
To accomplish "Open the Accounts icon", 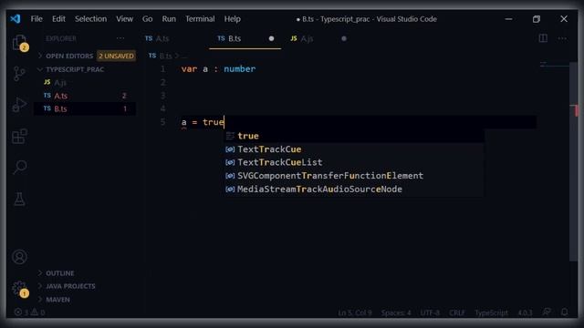I will pyautogui.click(x=19, y=257).
